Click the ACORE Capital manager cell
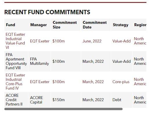 click(37, 100)
